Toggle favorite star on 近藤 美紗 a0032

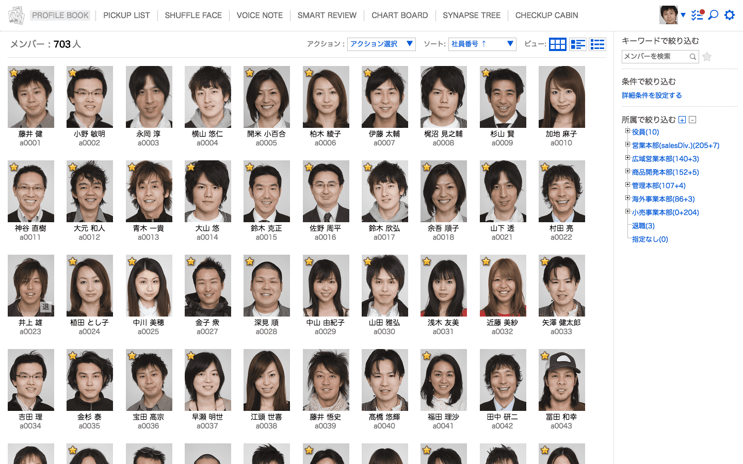tap(486, 261)
